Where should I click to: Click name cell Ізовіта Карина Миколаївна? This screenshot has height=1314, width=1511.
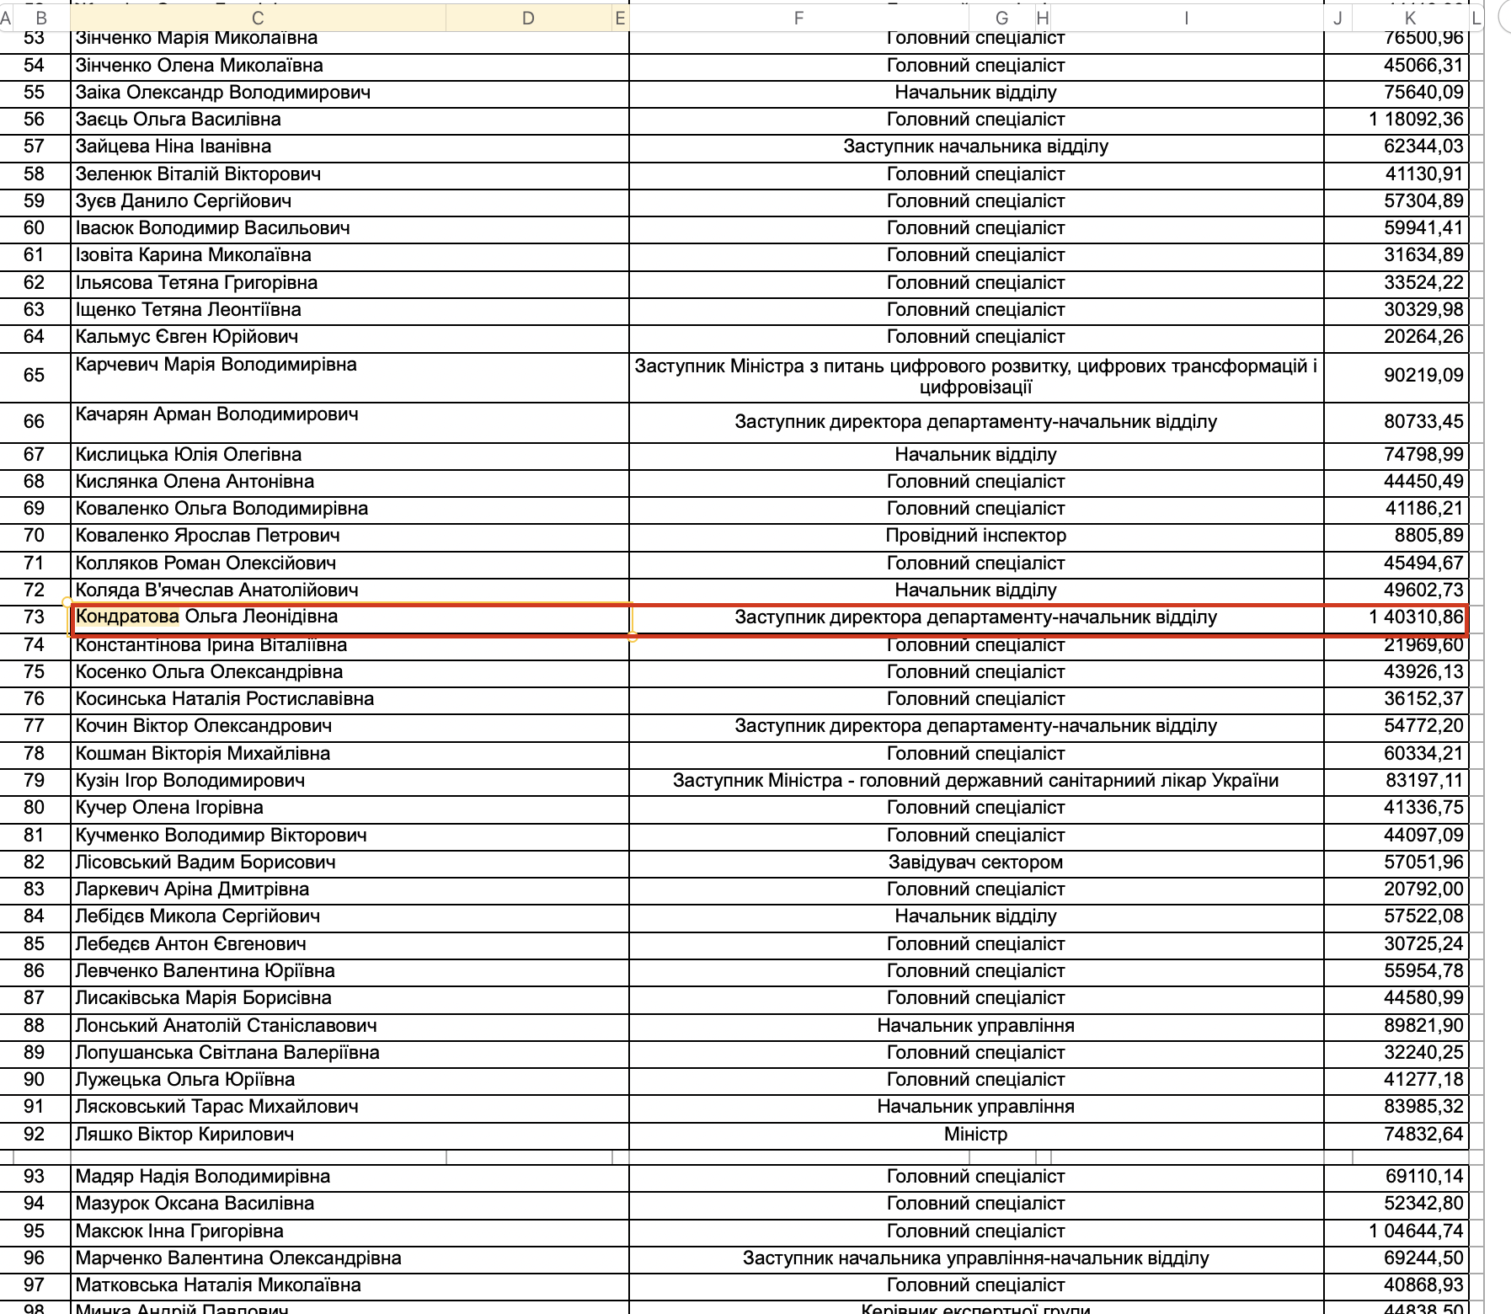pos(350,255)
